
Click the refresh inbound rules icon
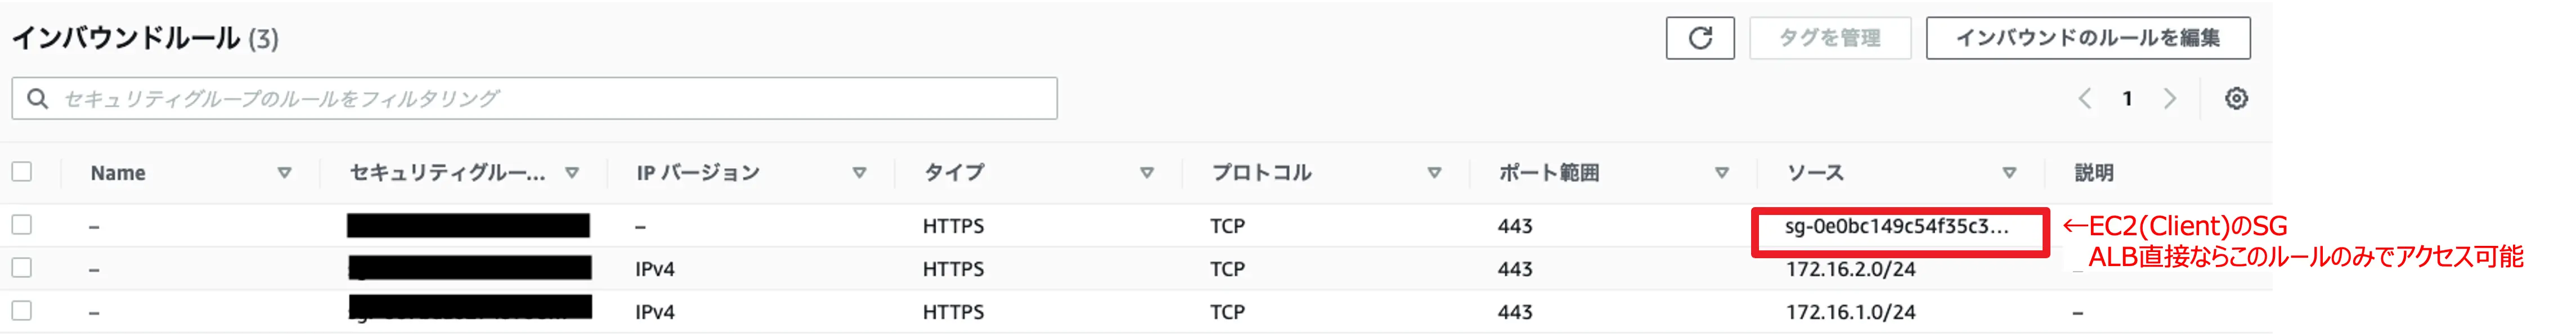point(1699,38)
